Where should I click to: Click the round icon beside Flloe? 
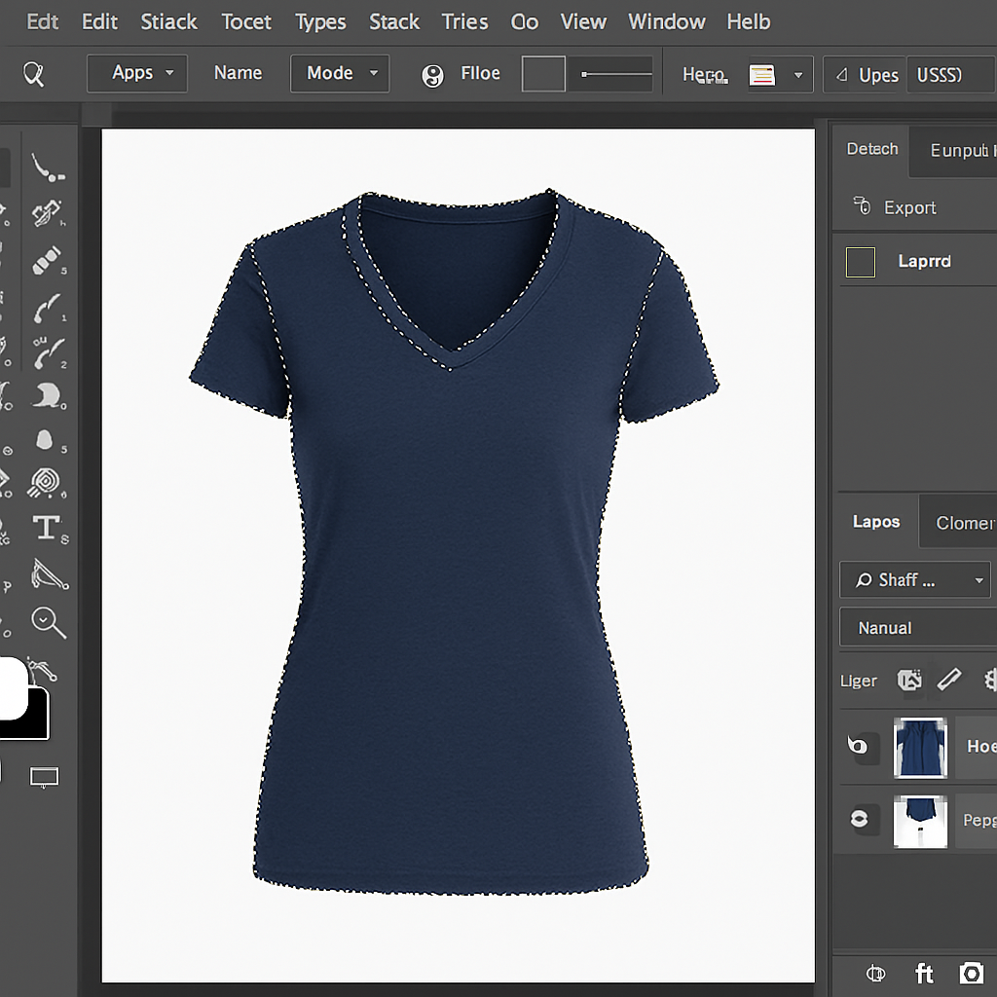(432, 76)
